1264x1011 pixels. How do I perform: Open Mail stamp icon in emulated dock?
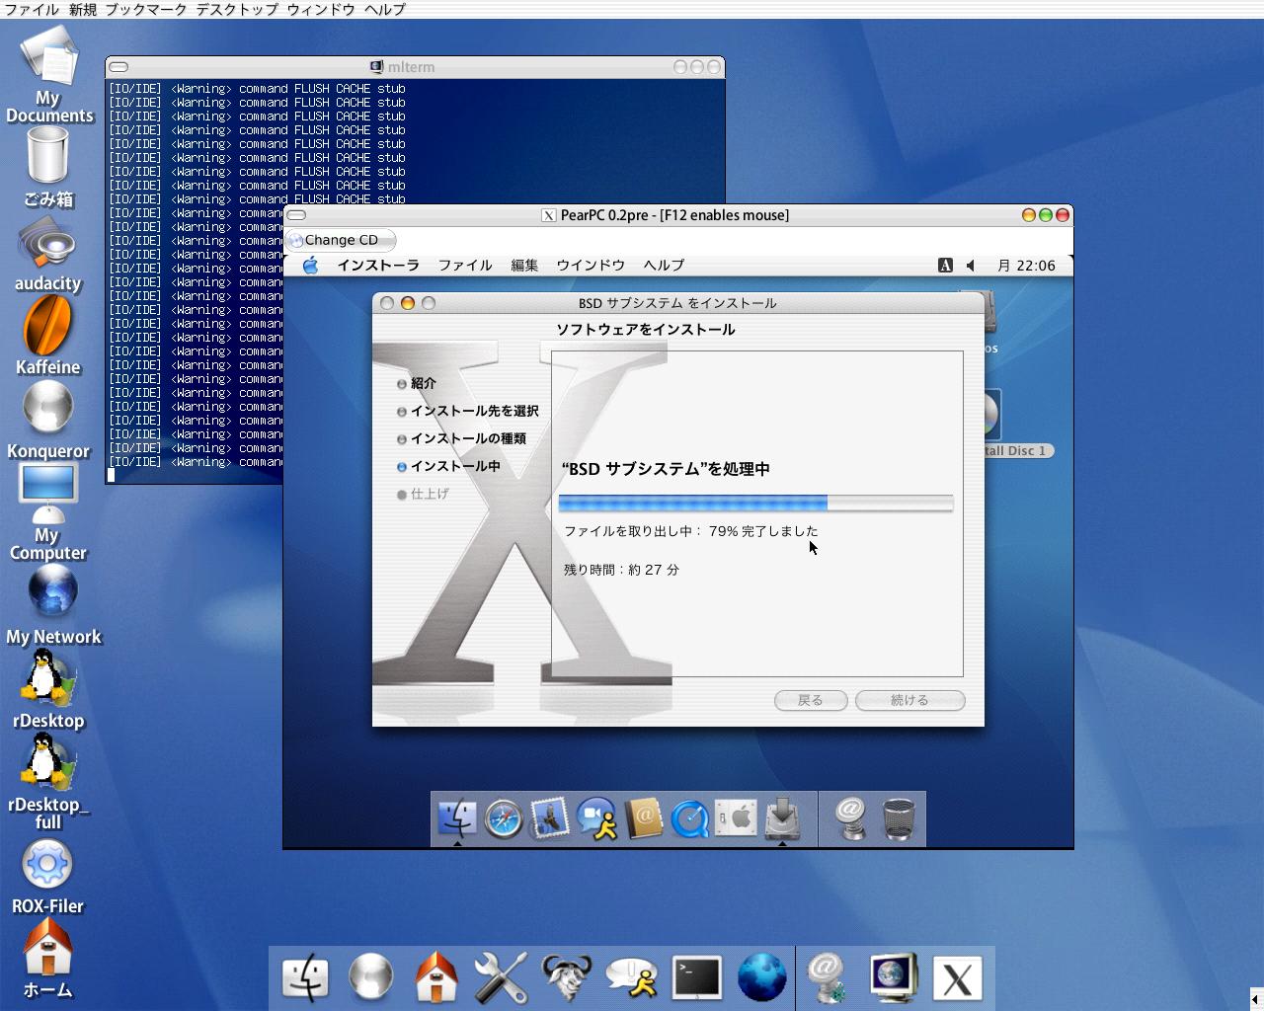coord(549,818)
